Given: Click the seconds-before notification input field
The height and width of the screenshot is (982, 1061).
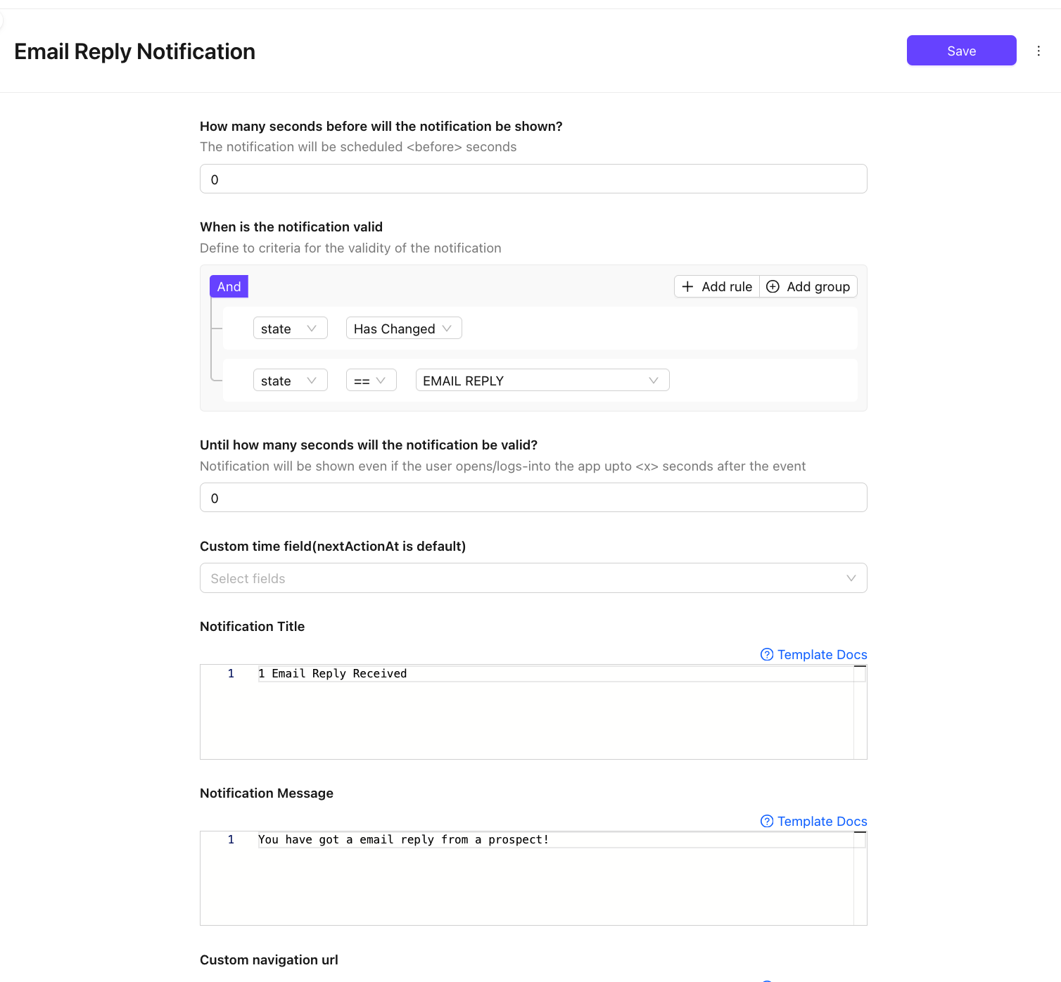Looking at the screenshot, I should (x=533, y=179).
